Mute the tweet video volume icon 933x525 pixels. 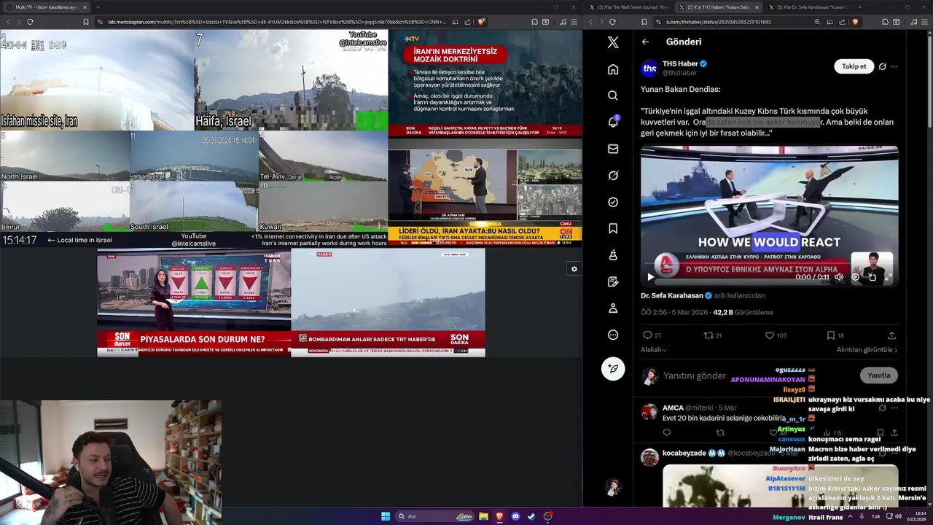(839, 277)
